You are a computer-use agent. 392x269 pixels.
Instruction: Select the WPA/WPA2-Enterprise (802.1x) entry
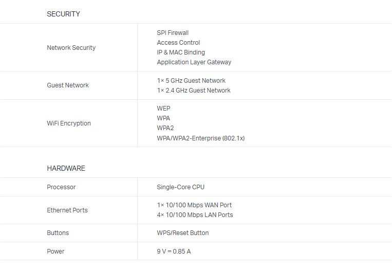(x=200, y=138)
